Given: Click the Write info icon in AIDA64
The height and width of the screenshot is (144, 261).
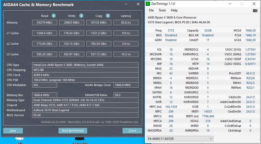Looking at the screenshot, I should point(81,16).
